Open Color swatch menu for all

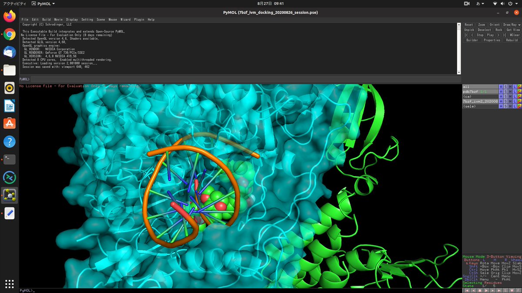point(519,87)
